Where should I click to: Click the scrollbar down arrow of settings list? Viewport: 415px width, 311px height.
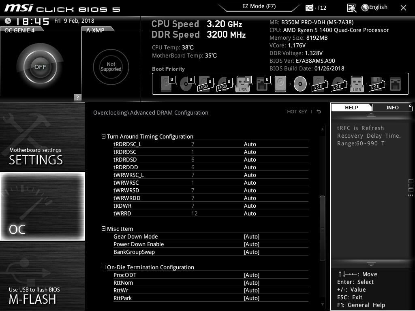click(x=322, y=305)
